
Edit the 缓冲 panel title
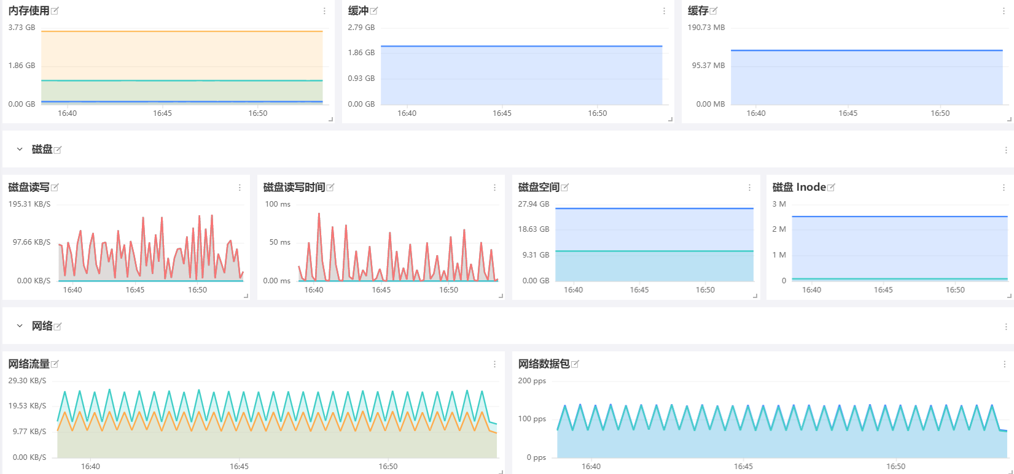point(374,11)
